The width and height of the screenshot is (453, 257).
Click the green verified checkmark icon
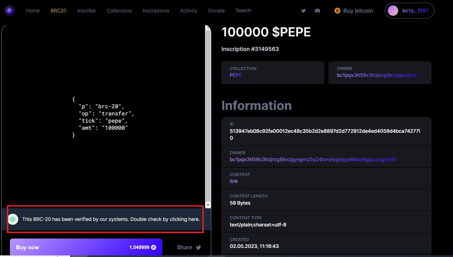click(13, 219)
